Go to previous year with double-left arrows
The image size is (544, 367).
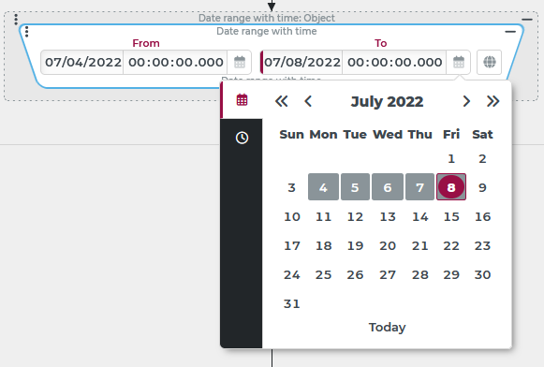pos(282,101)
